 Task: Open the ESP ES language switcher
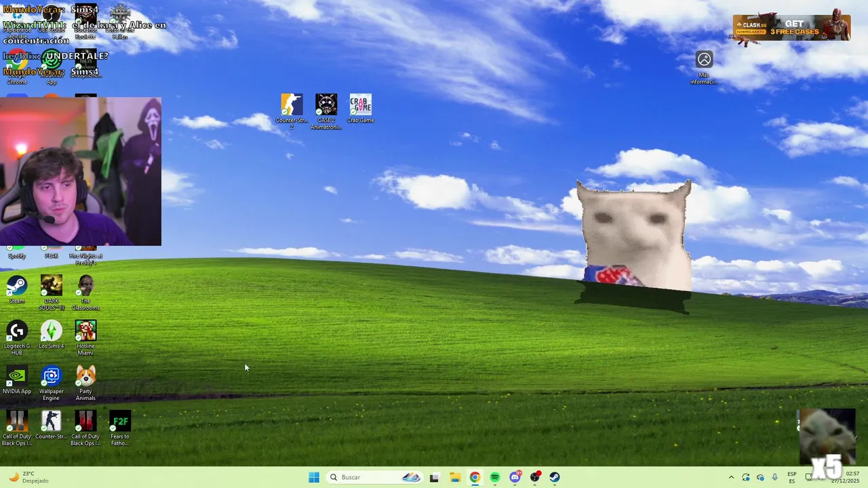point(792,477)
